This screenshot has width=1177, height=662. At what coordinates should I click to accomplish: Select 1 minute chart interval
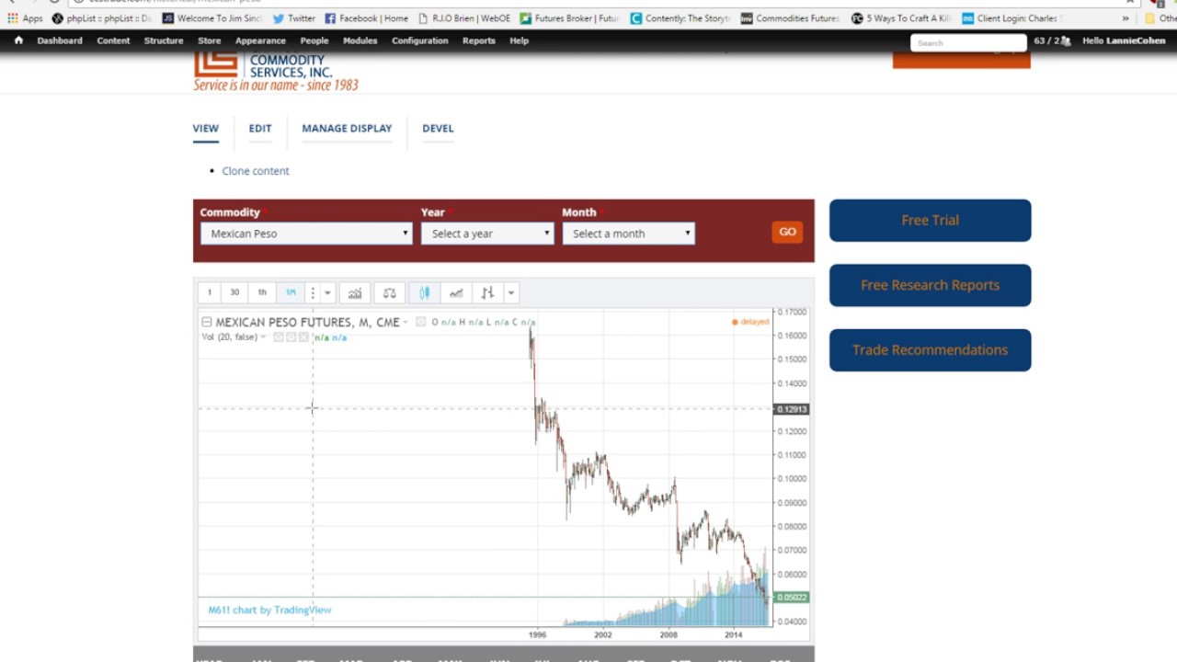pyautogui.click(x=209, y=292)
